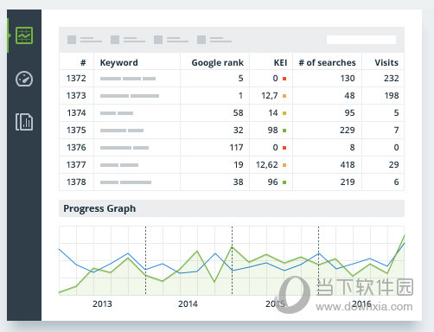This screenshot has height=332, width=434.
Task: Click the 2013 axis label
Action: (x=102, y=303)
